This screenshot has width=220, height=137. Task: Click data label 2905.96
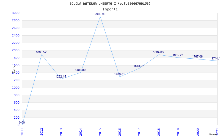100,14
